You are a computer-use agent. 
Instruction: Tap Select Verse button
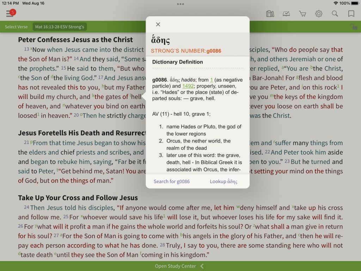16,27
